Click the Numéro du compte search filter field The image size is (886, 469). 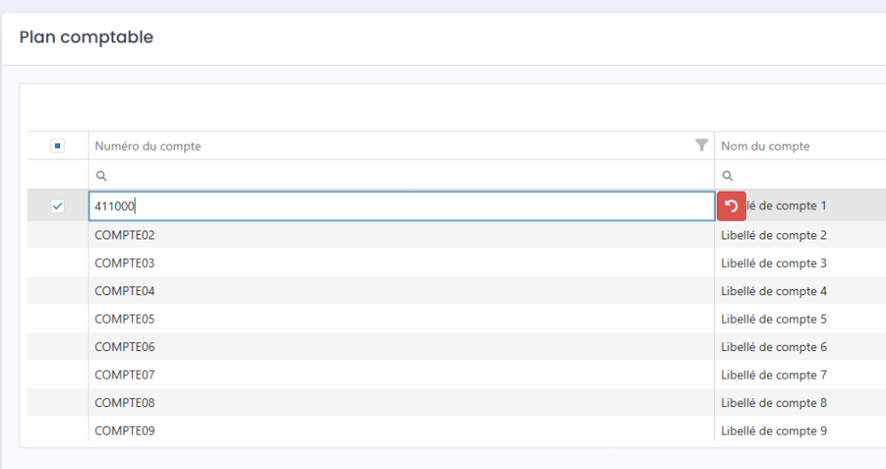pos(401,176)
